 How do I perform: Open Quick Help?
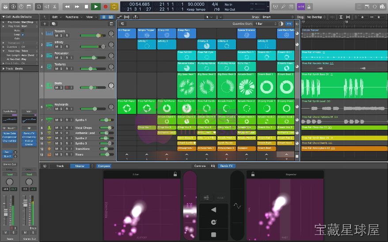pos(21,7)
